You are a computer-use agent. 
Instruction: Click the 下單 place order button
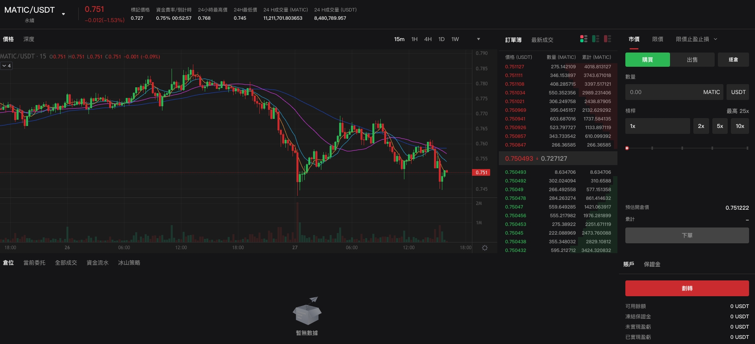[687, 235]
